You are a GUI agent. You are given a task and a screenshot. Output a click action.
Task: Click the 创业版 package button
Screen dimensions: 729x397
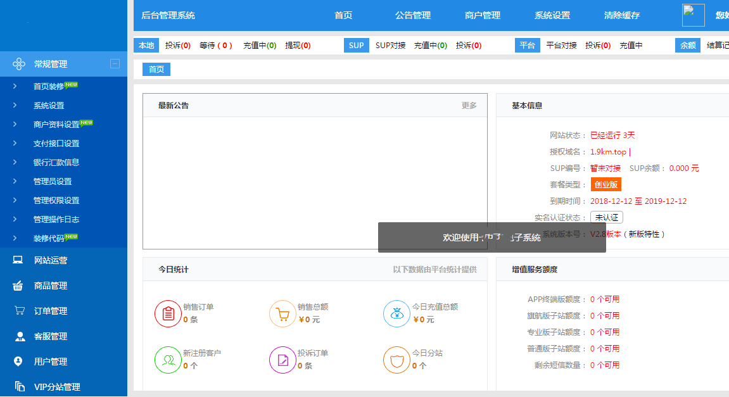[606, 184]
